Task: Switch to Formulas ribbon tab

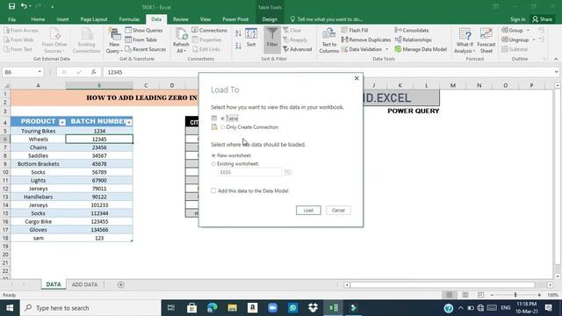Action: [129, 19]
